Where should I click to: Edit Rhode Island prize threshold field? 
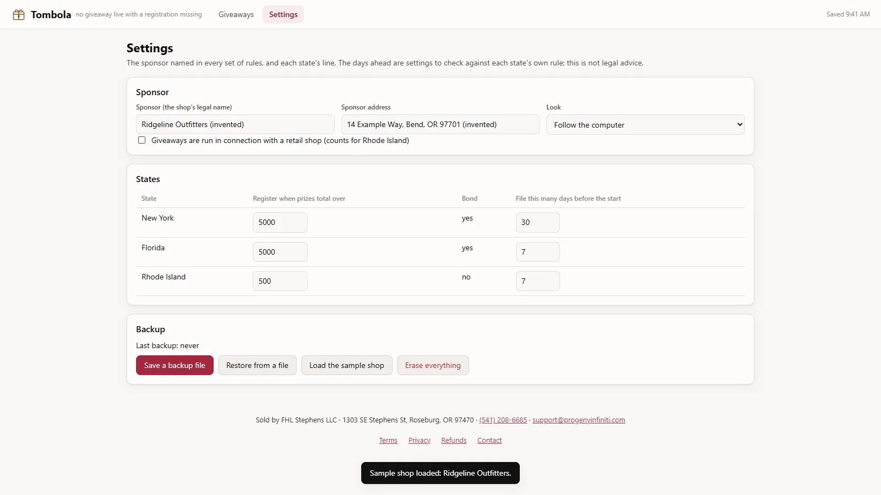(x=280, y=281)
